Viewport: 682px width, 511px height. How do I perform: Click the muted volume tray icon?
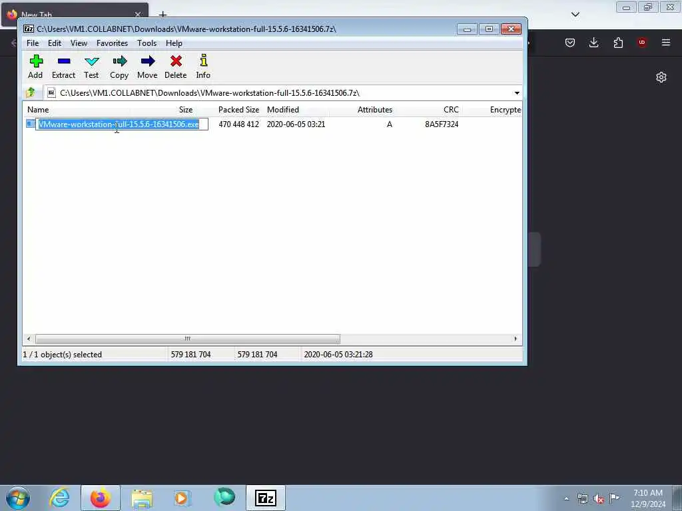pyautogui.click(x=599, y=498)
